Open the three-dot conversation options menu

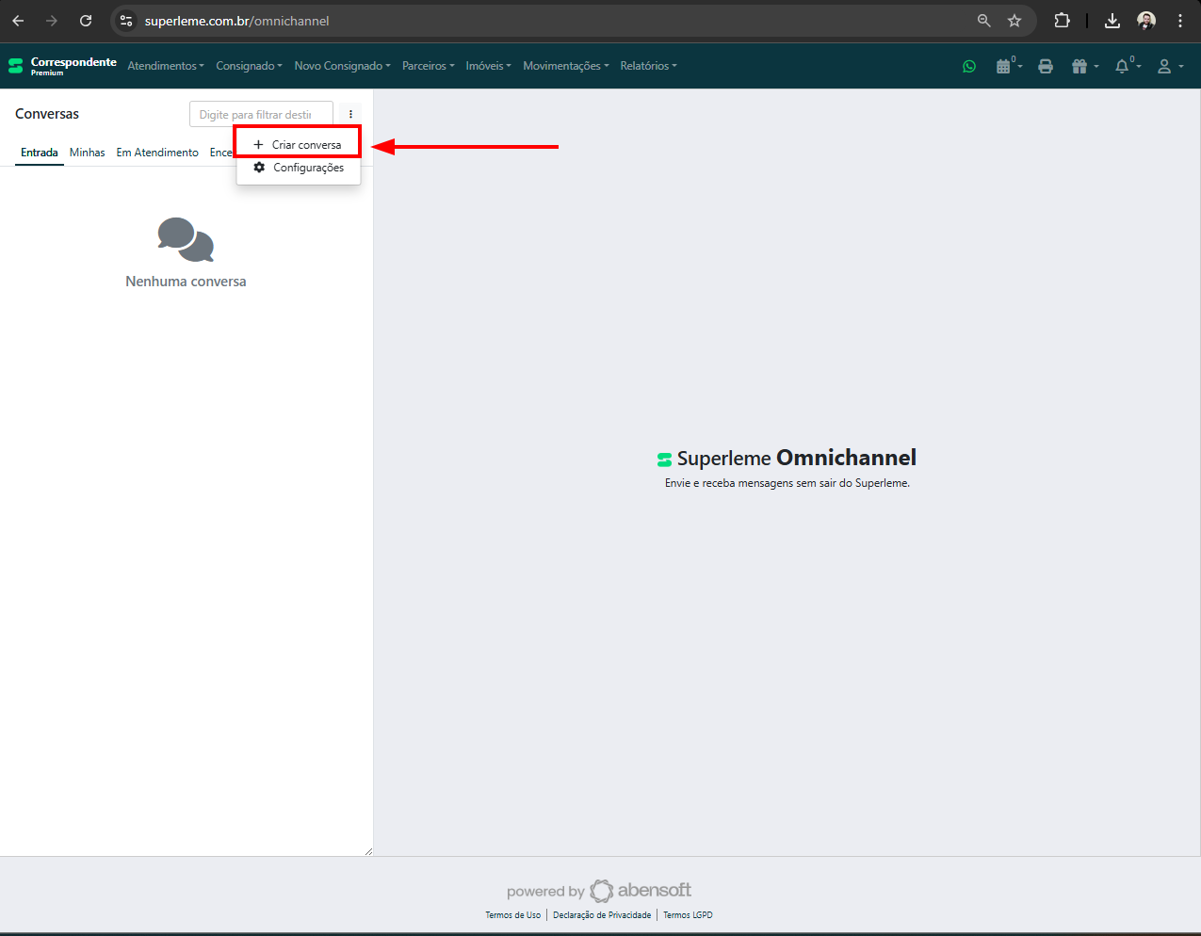[x=350, y=113]
